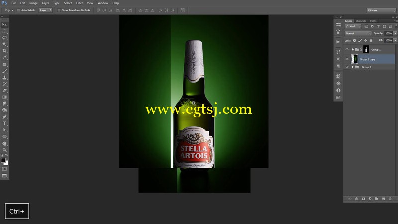398x224 pixels.
Task: Enable the Auto-Select checkbox
Action: (18, 10)
